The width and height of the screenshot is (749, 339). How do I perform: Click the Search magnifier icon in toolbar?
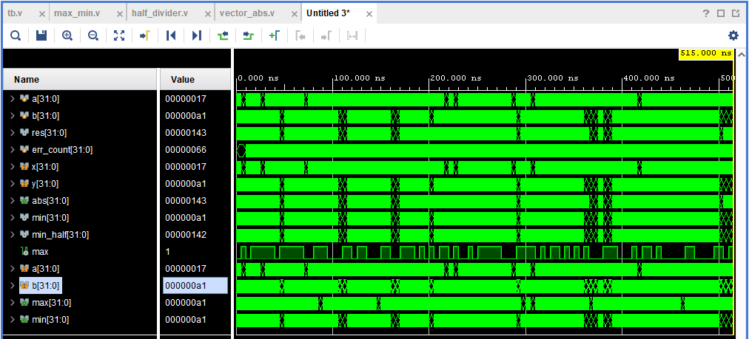click(15, 35)
